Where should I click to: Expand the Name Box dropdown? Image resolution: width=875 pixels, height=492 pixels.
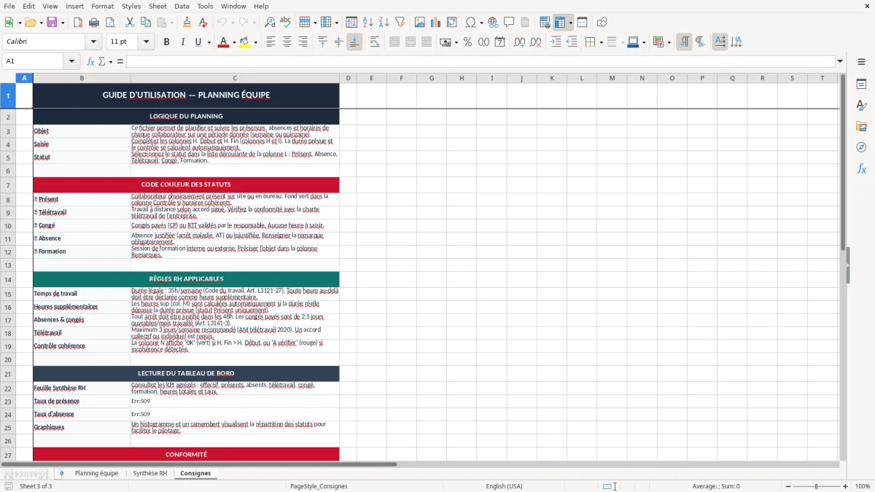click(x=72, y=61)
